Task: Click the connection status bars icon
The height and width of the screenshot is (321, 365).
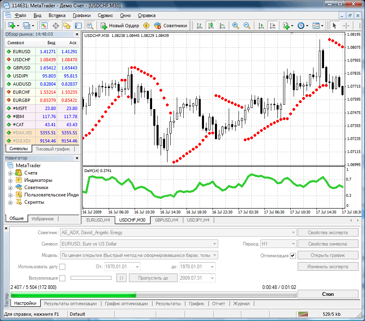Action: point(303,314)
